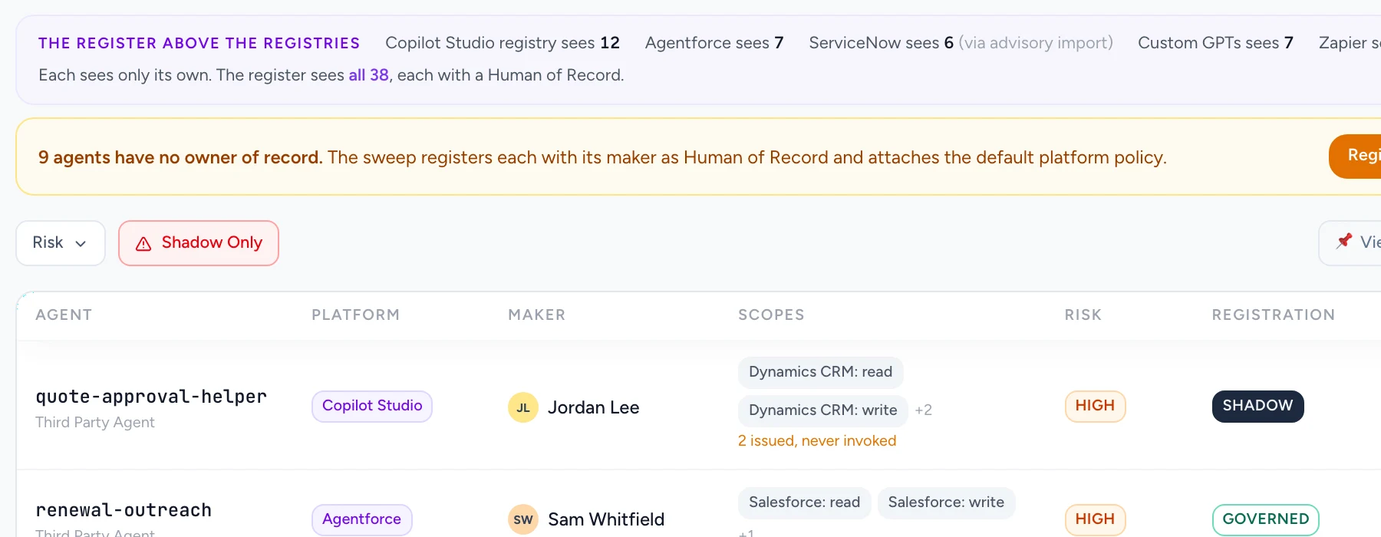Click '9 agents have no owner of record' text
The height and width of the screenshot is (537, 1381).
pos(180,157)
